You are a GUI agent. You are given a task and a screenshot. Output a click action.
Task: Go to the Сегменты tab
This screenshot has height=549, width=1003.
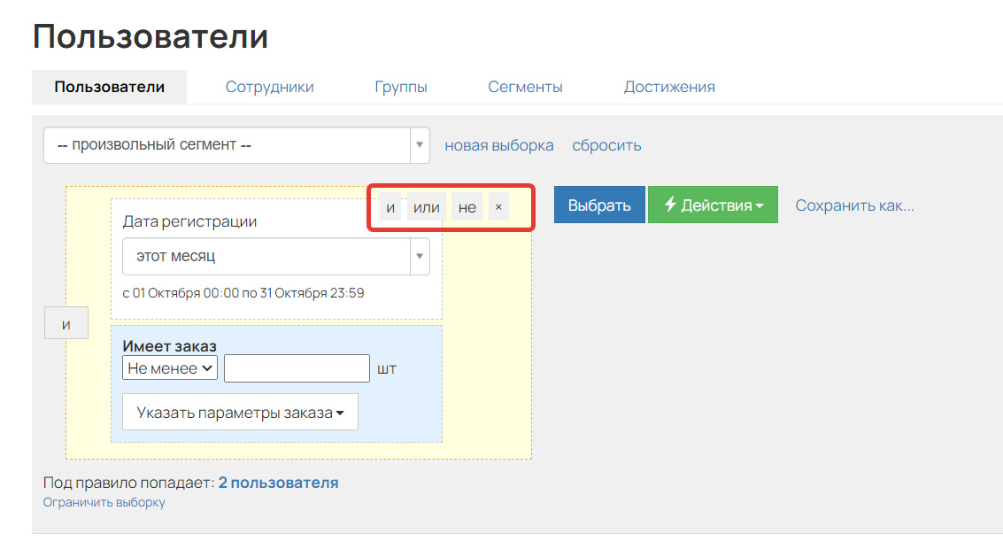pos(525,87)
